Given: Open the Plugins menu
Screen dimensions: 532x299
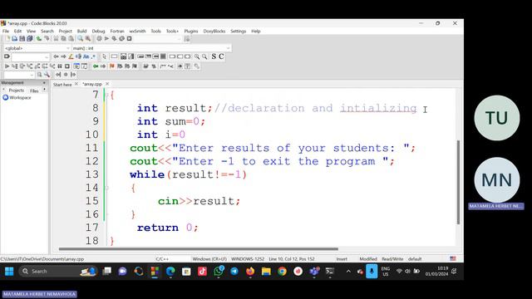Looking at the screenshot, I should pyautogui.click(x=191, y=32).
